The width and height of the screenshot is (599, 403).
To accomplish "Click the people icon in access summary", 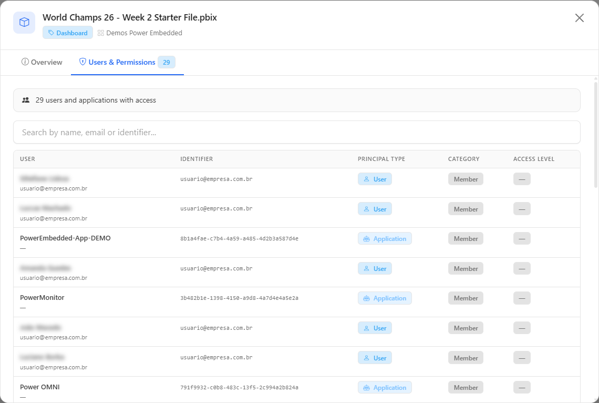I will point(26,100).
